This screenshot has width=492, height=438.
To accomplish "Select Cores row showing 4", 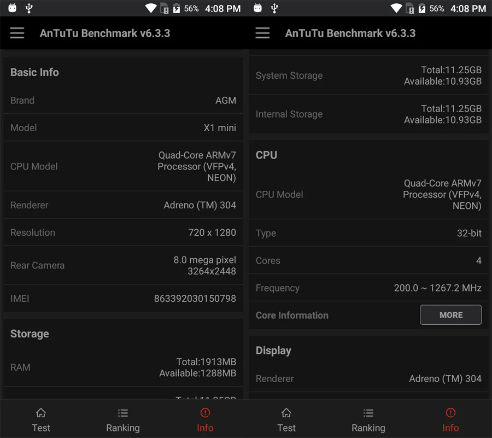I will coord(368,260).
